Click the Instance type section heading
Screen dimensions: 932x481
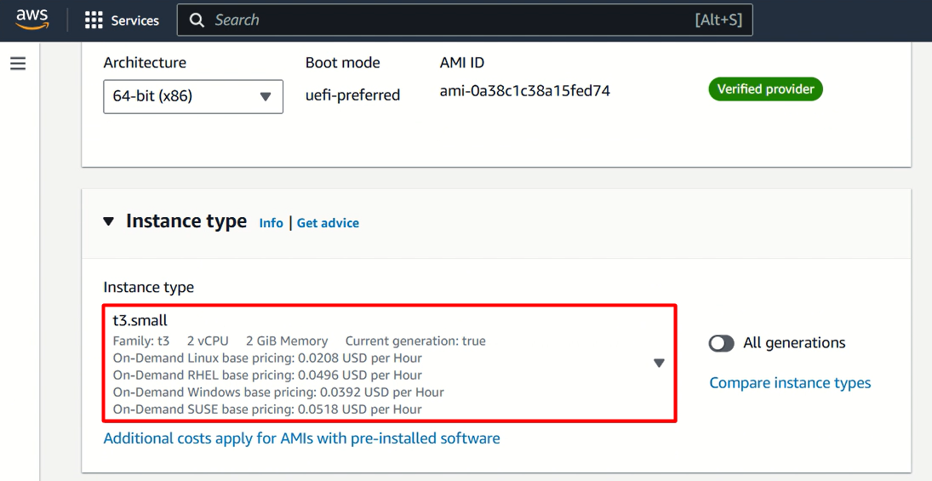tap(186, 221)
